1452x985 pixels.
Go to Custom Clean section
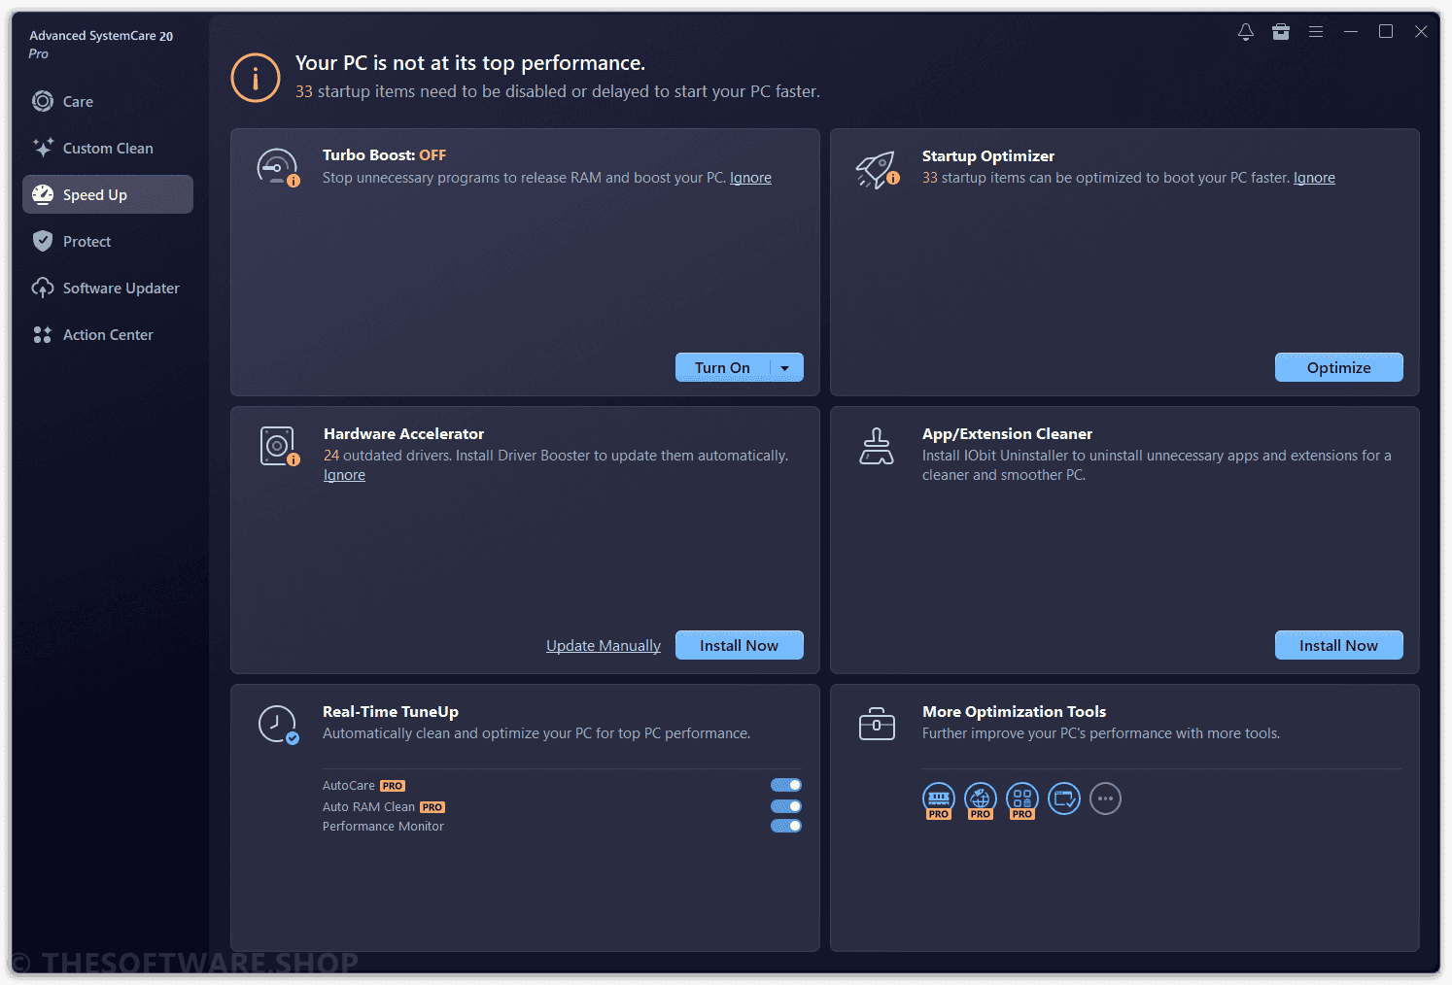pyautogui.click(x=108, y=148)
